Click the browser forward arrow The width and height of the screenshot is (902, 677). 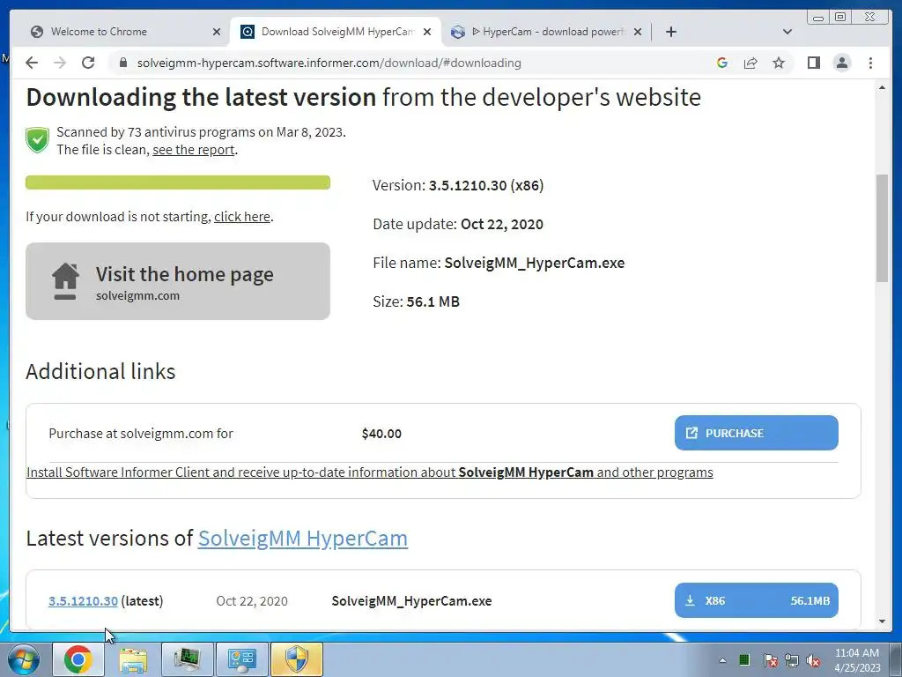tap(60, 63)
